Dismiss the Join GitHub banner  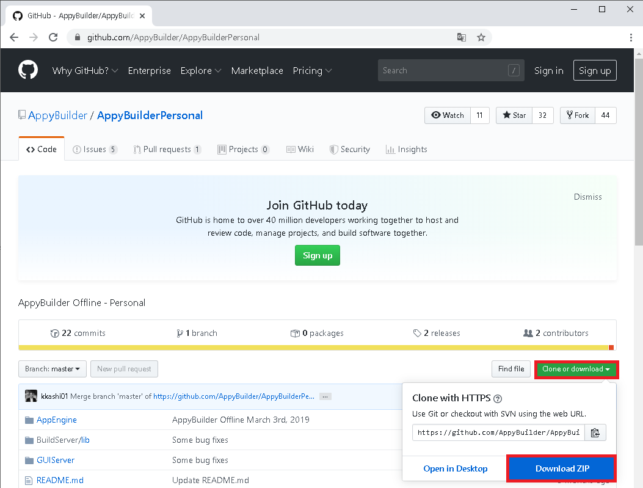pyautogui.click(x=587, y=197)
